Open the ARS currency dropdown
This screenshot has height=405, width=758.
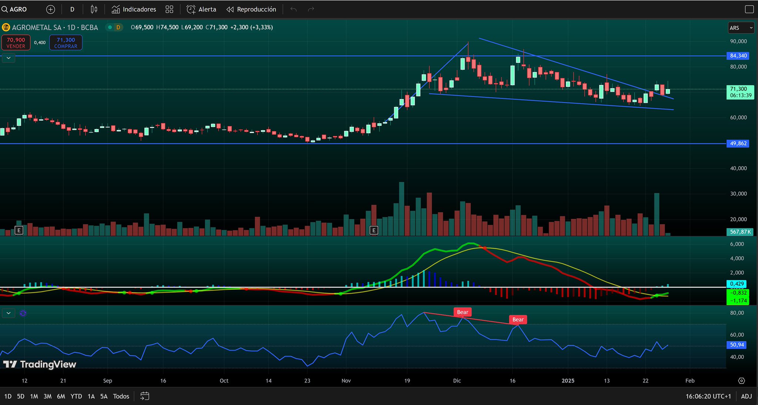(741, 28)
